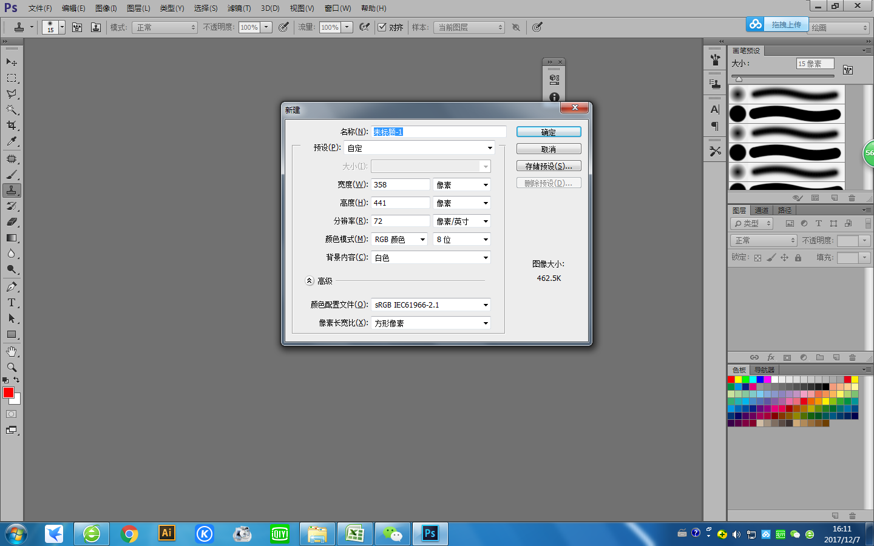Viewport: 874px width, 546px height.
Task: Click 确定 to create the new document
Action: click(548, 131)
